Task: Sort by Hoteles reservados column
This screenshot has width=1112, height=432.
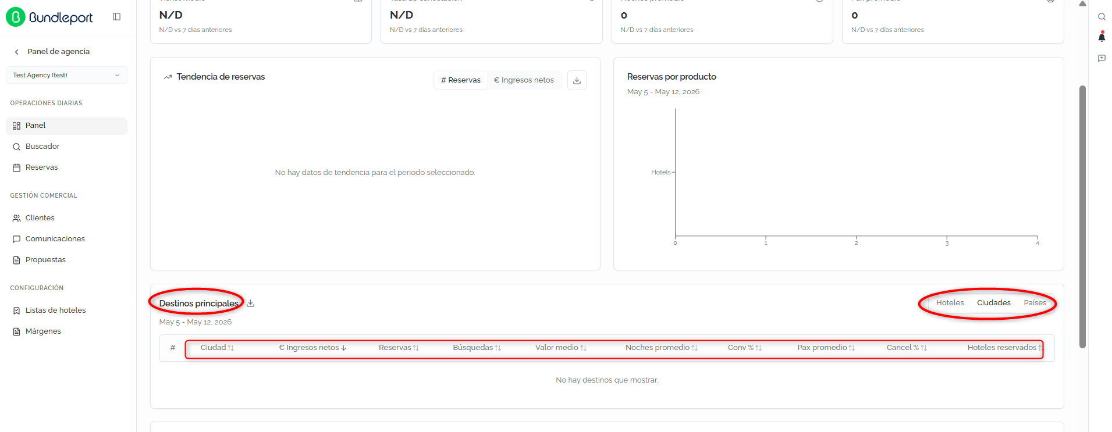Action: tap(1005, 348)
